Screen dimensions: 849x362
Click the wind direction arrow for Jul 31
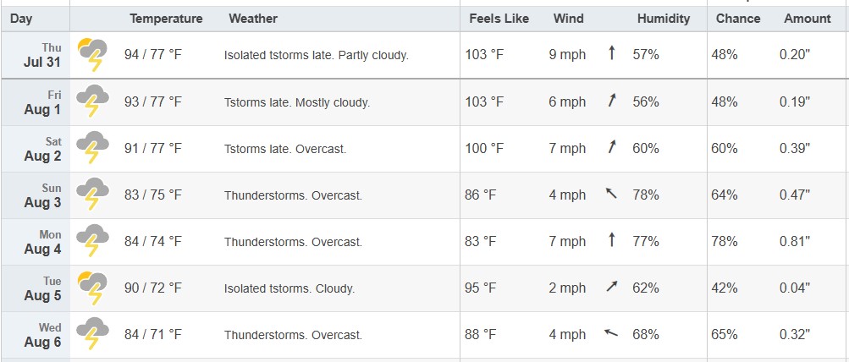point(612,53)
